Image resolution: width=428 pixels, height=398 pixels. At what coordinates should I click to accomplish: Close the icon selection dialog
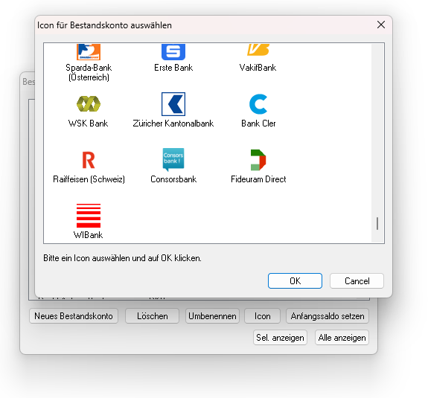(381, 25)
